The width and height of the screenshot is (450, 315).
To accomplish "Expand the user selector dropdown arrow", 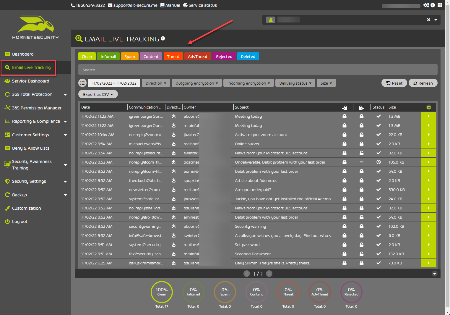I will pos(436,20).
